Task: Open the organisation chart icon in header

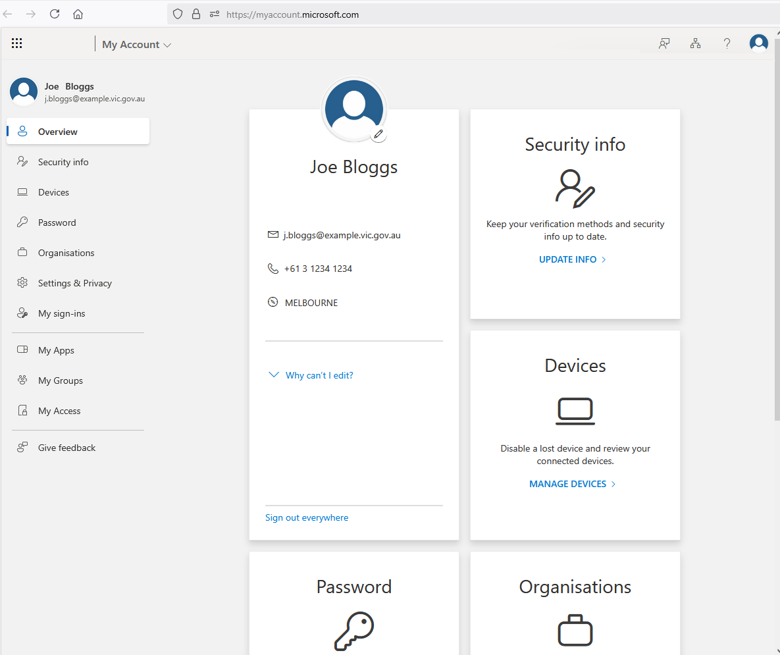Action: pos(696,43)
